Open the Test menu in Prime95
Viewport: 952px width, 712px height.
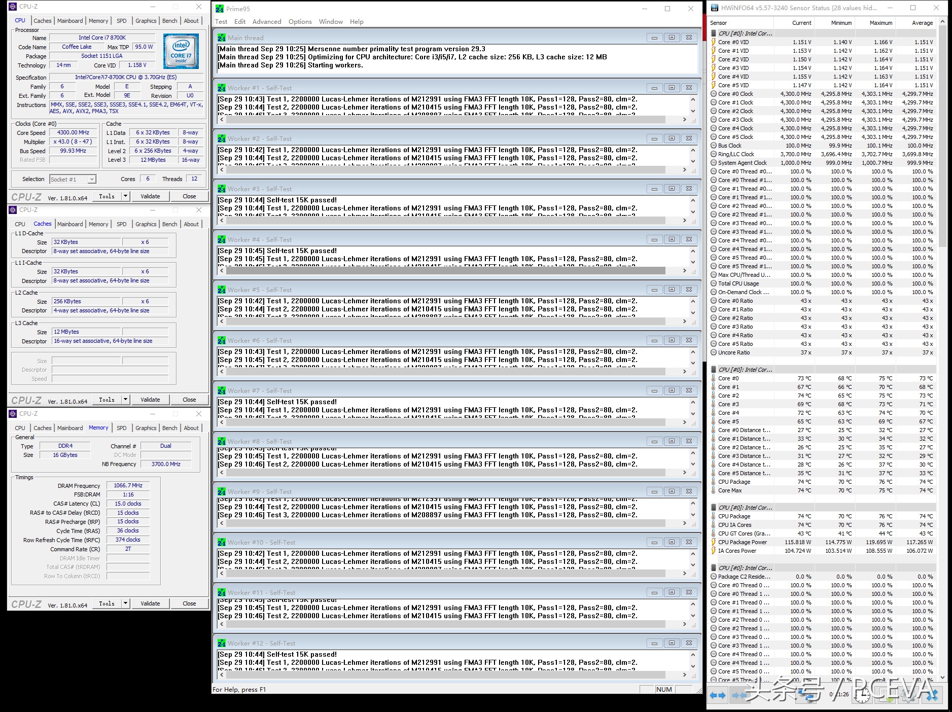pyautogui.click(x=221, y=21)
